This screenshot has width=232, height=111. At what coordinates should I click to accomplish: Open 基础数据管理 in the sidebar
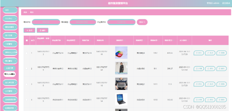[10, 99]
